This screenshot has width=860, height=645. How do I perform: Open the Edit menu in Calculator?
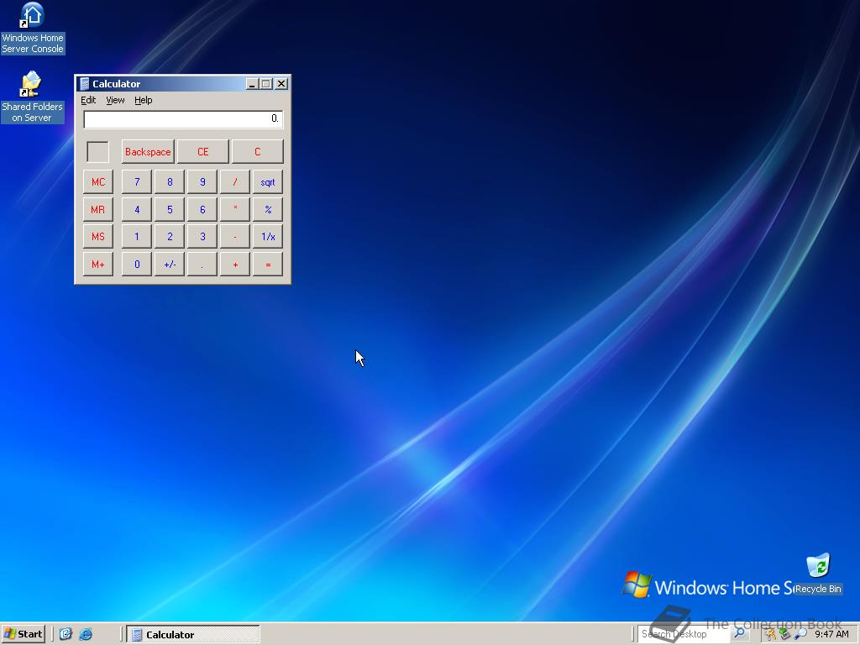[88, 100]
